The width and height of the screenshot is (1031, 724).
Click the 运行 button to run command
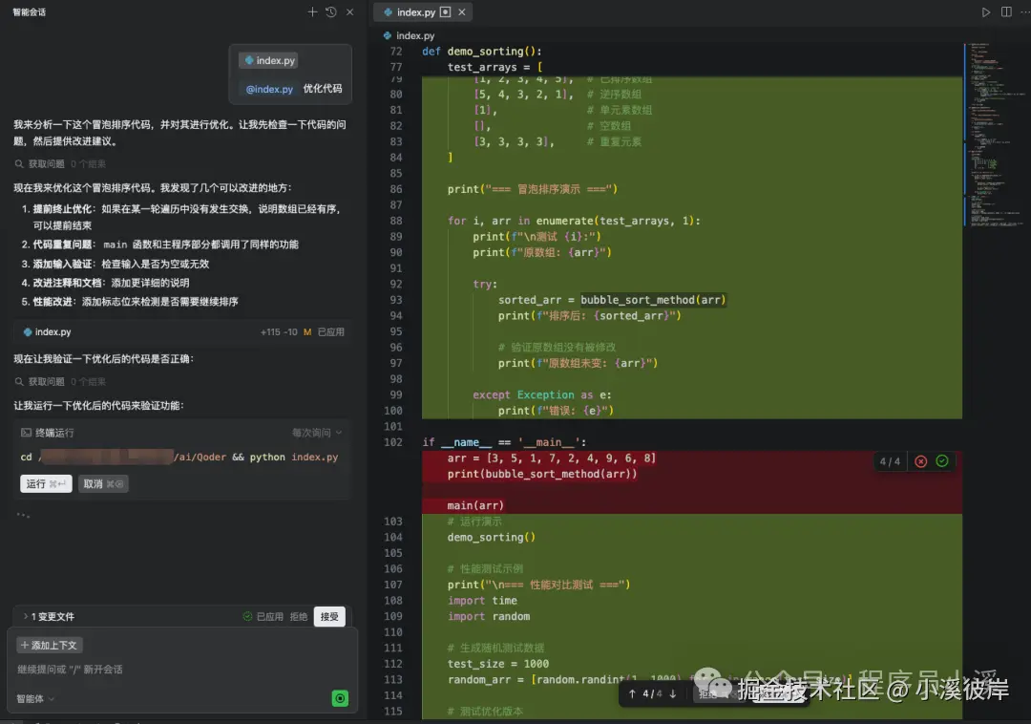46,484
